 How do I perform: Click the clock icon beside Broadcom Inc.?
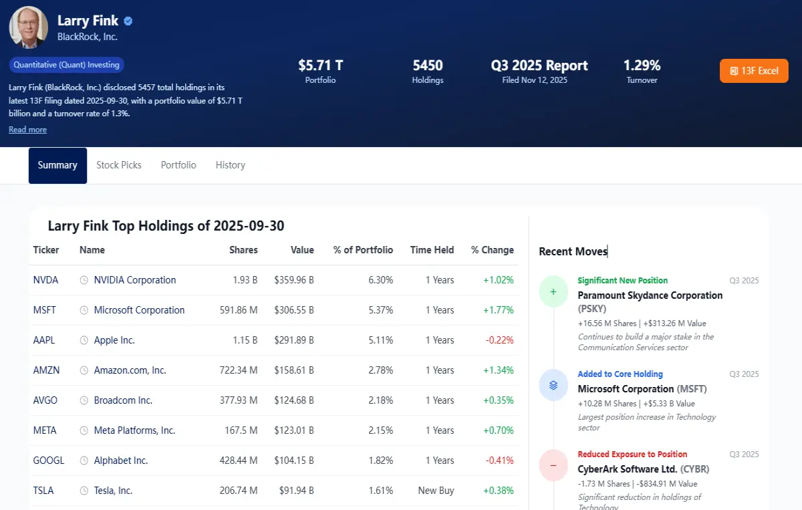(84, 400)
